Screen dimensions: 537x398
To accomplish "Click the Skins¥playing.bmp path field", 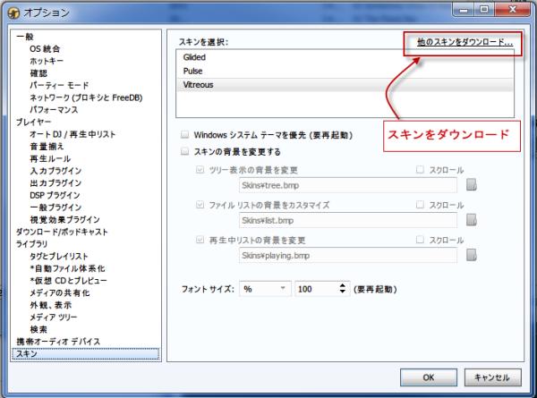I will click(348, 255).
